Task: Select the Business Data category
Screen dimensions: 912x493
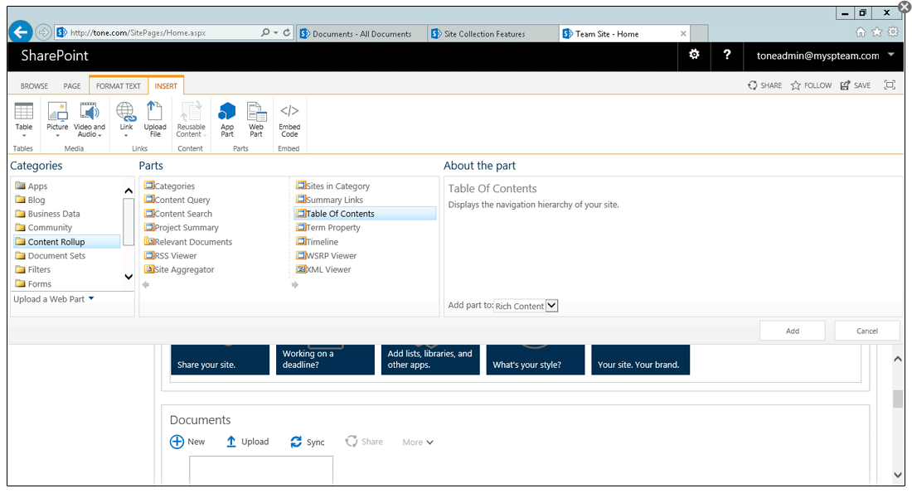Action: pyautogui.click(x=48, y=214)
